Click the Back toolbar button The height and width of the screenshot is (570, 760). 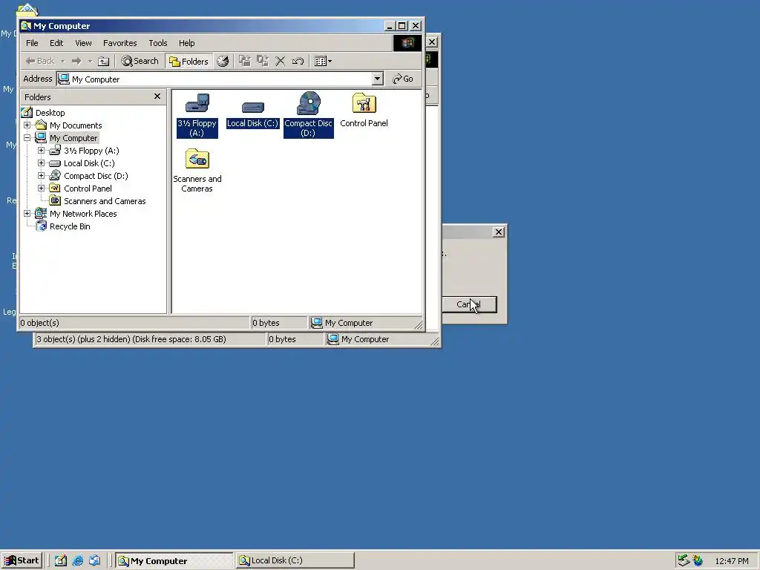(x=40, y=61)
